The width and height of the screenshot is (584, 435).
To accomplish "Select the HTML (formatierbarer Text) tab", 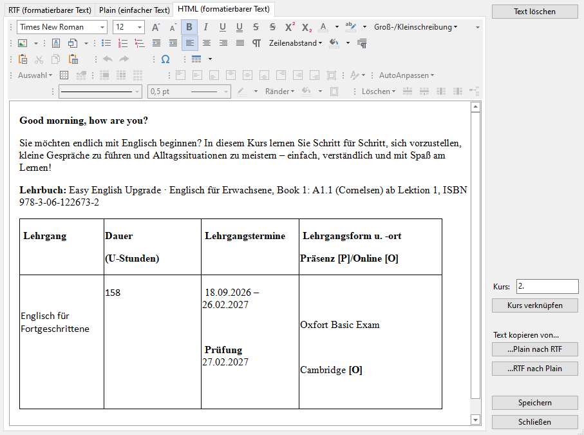I will [224, 9].
